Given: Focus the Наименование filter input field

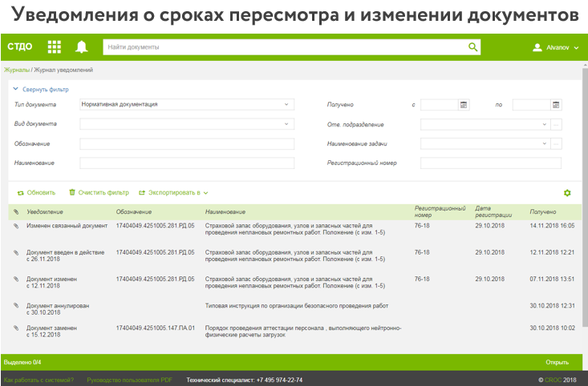Looking at the screenshot, I should coord(187,163).
